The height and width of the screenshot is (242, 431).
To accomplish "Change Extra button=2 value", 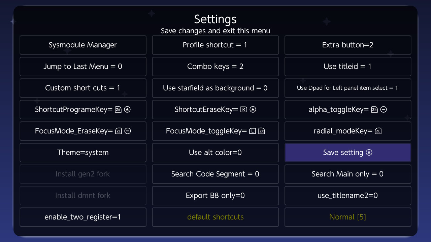I will 348,45.
